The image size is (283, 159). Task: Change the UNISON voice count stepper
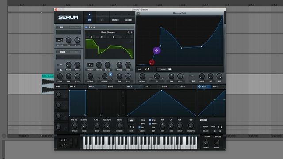point(90,65)
